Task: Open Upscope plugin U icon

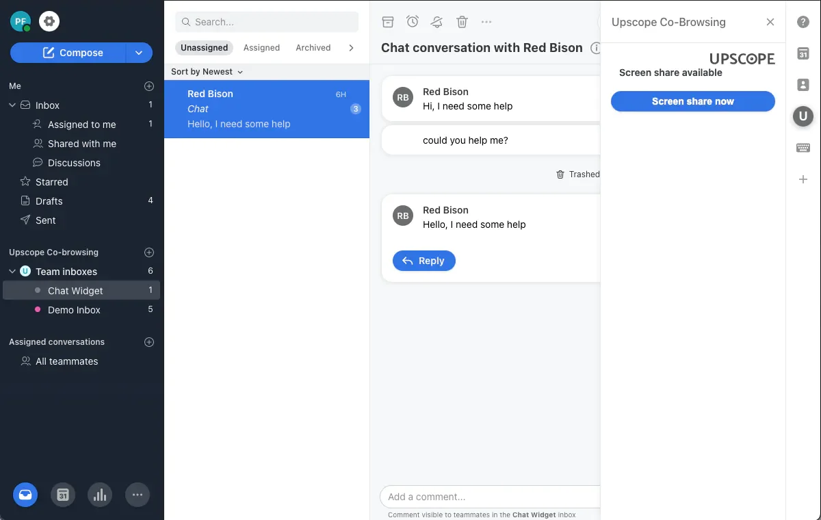Action: point(803,116)
